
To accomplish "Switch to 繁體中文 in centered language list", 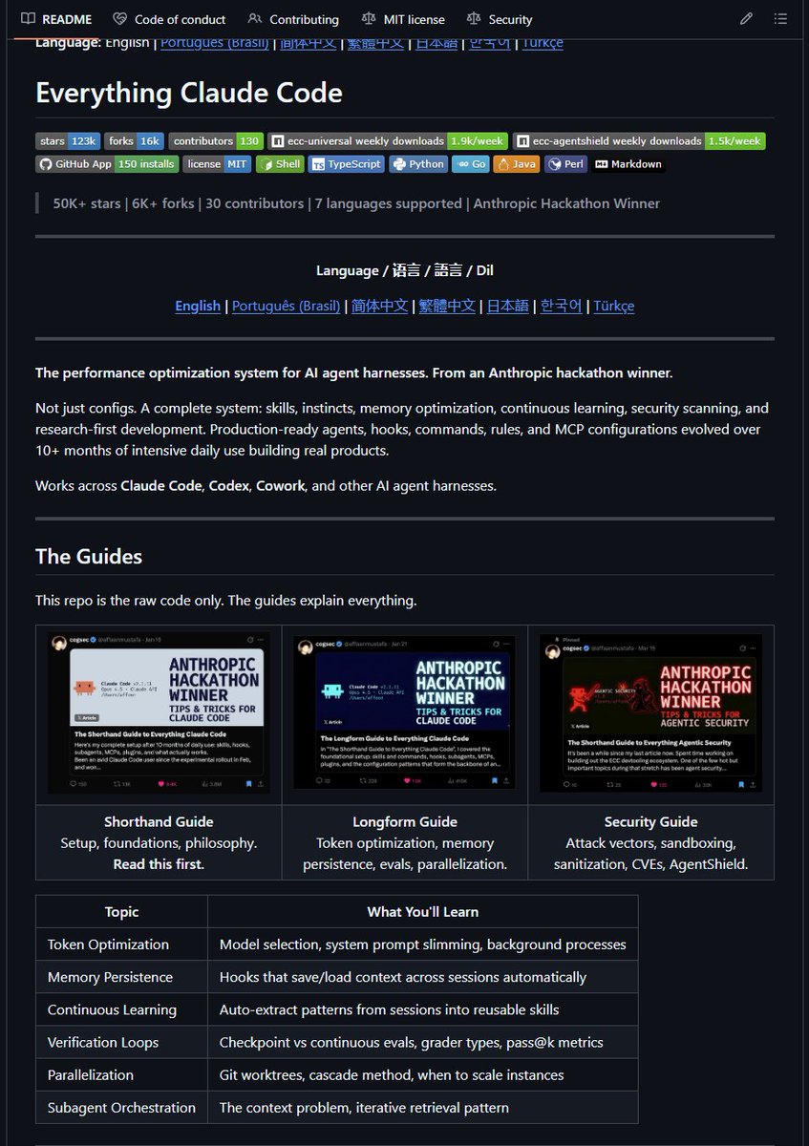I will click(447, 306).
